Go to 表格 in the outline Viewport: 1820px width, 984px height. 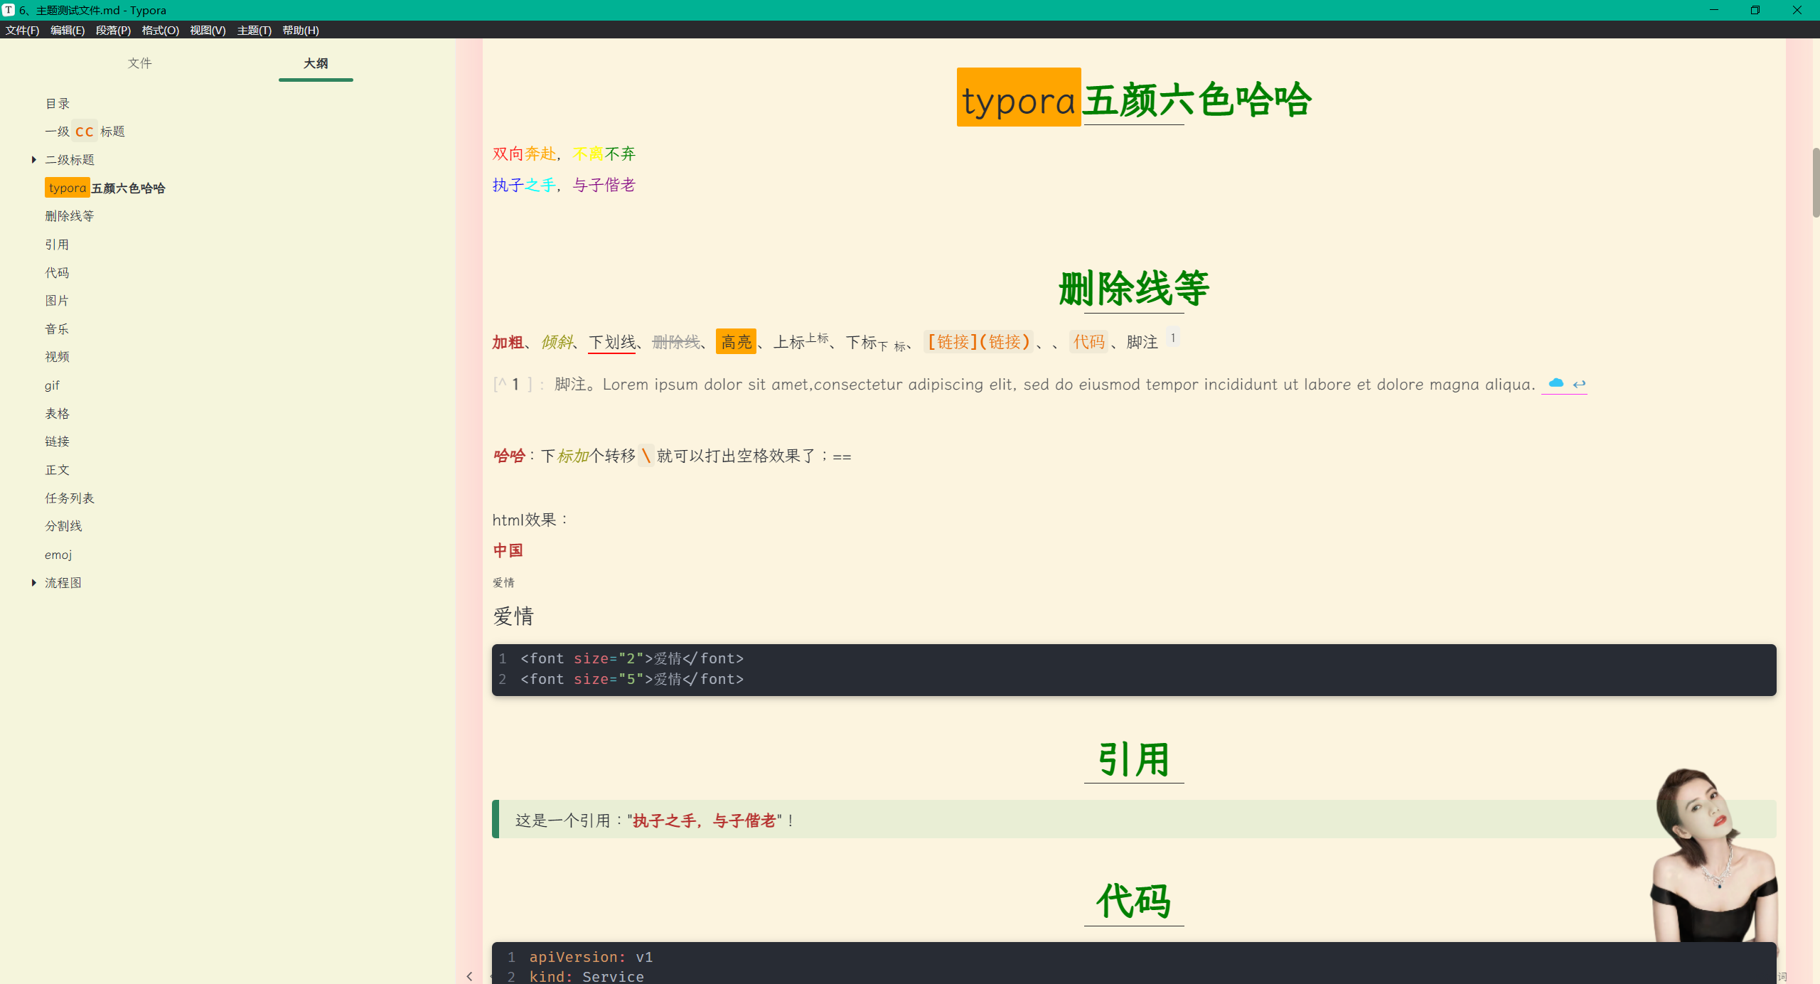coord(58,414)
